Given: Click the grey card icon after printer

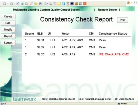Looking at the screenshot, I should pyautogui.click(x=55, y=4).
